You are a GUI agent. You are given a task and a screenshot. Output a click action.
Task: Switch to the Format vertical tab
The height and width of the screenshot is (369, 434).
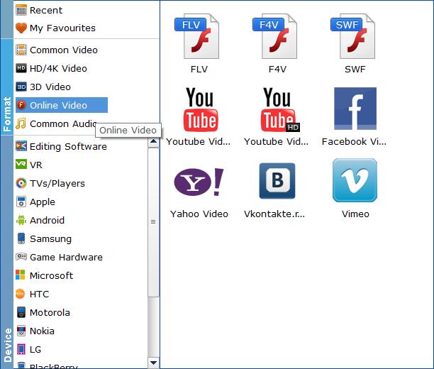pos(6,87)
